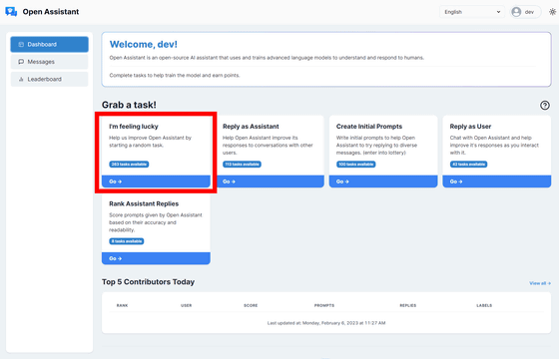Click the REPLIES column header

408,305
